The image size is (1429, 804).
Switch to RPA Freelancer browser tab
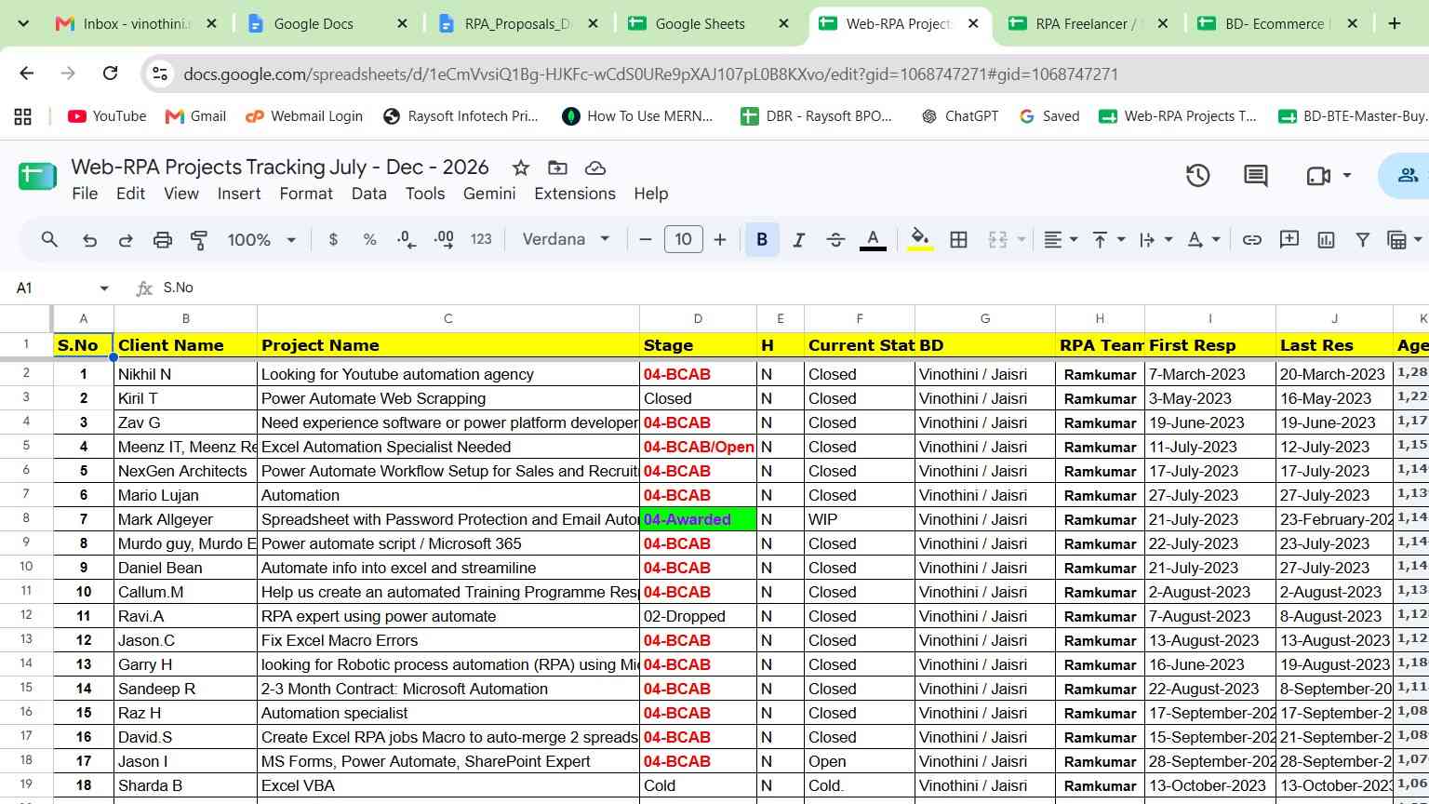coord(1085,24)
